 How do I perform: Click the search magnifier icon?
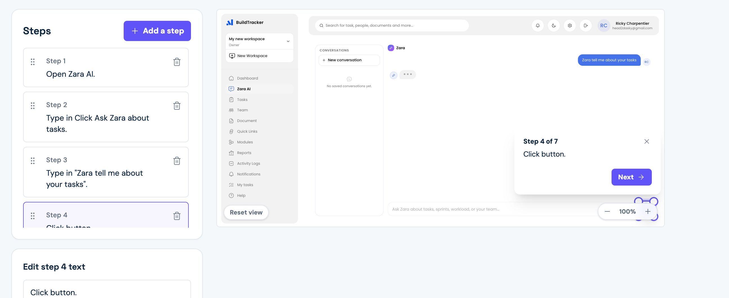click(321, 25)
